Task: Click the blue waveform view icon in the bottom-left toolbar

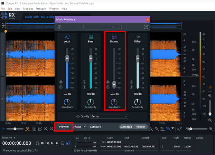Action: click(3, 129)
